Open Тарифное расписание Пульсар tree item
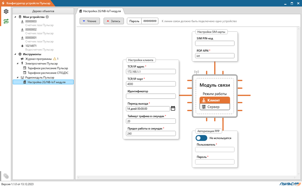 48,68
